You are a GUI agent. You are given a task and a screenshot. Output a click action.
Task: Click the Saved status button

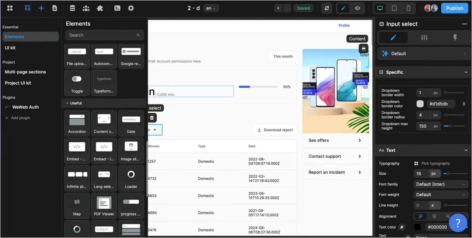pos(304,8)
